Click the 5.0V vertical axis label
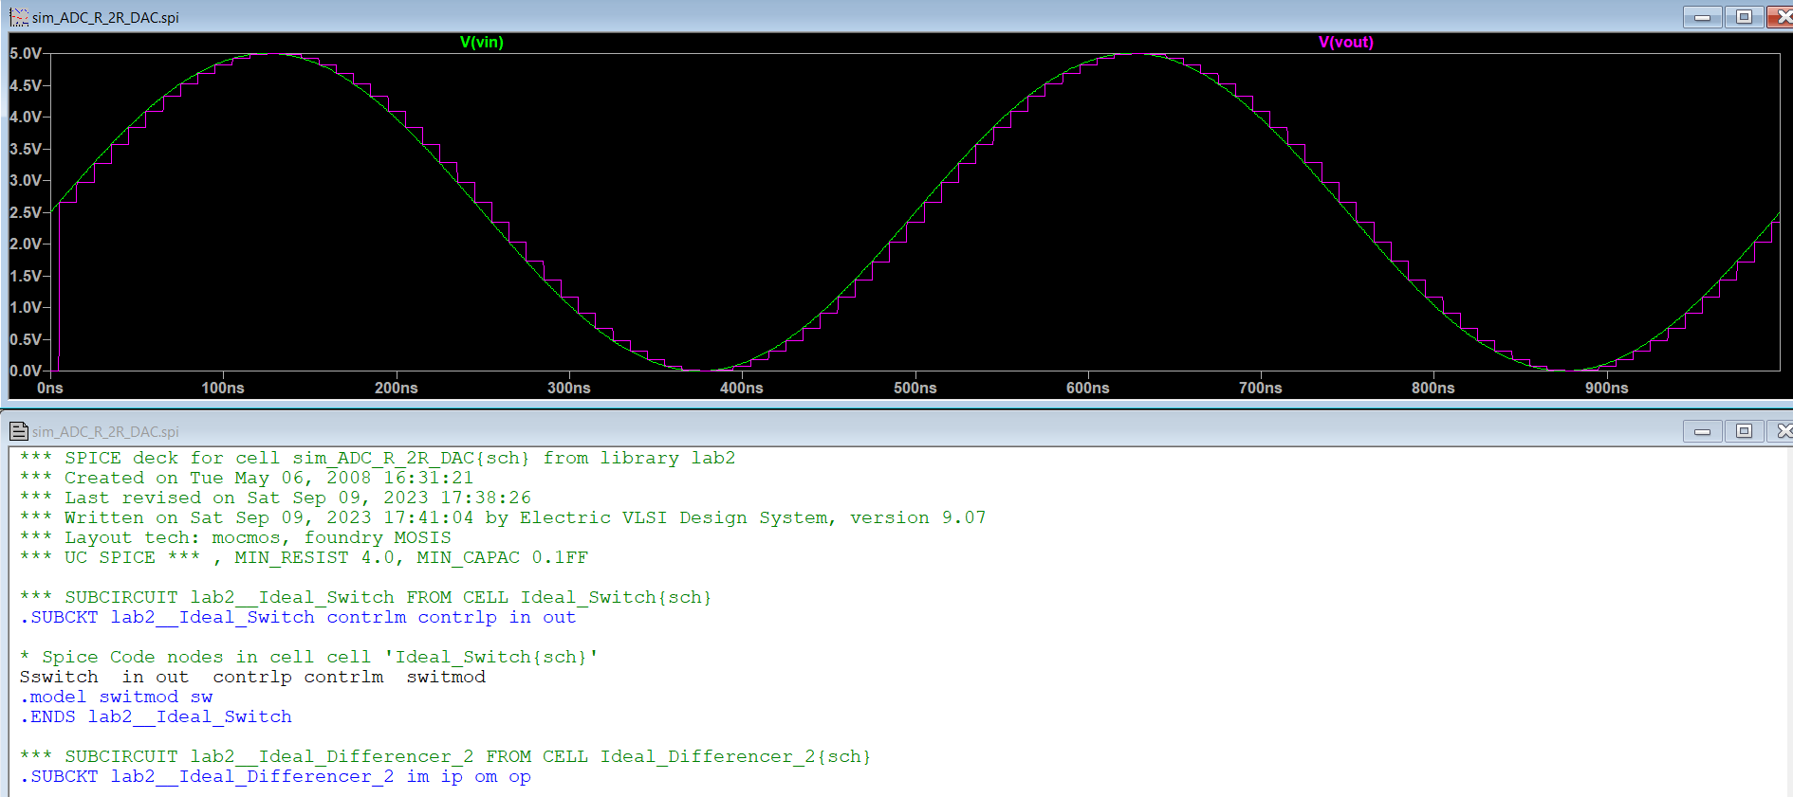Image resolution: width=1793 pixels, height=797 pixels. click(26, 53)
